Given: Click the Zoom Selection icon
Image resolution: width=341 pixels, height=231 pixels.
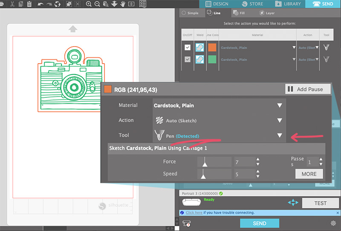Looking at the screenshot, I should tap(106, 4).
